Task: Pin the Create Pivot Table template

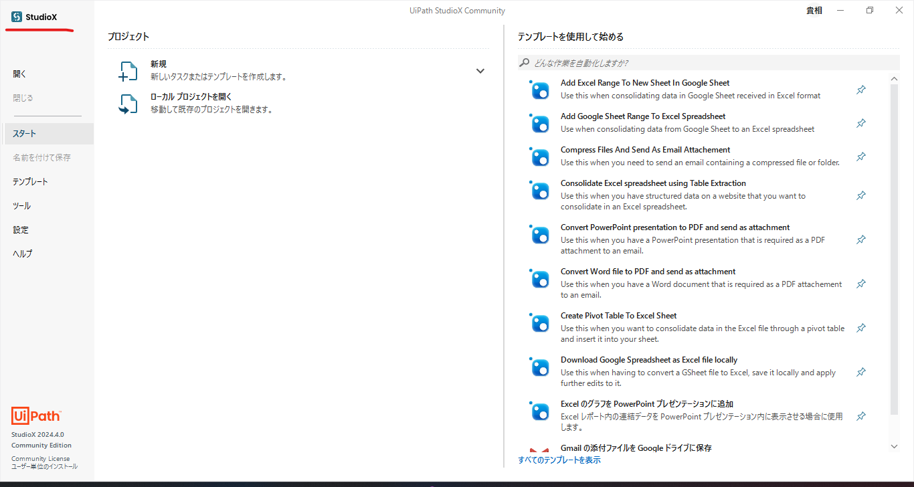Action: (861, 328)
